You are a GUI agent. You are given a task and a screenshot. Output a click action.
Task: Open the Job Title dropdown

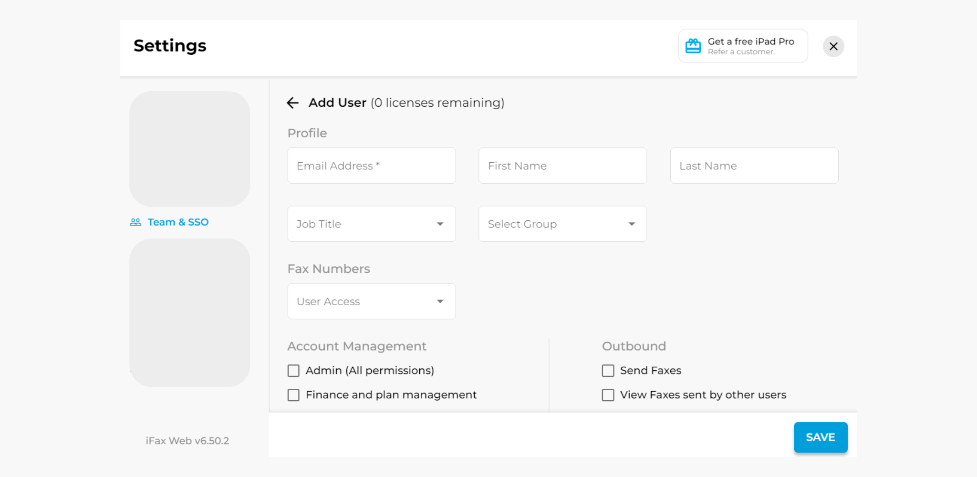[372, 224]
